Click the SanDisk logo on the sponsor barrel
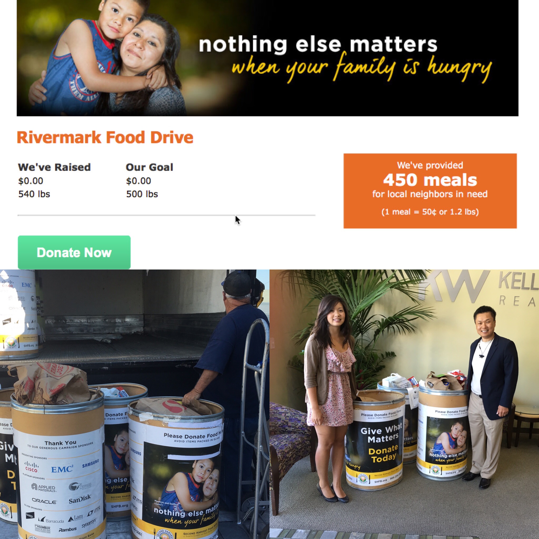Screen dimensions: 539x539 coord(80,498)
